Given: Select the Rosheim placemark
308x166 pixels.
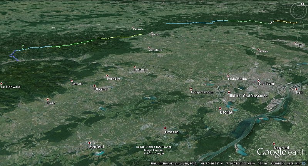Looking at the screenshot, I should [x=107, y=76].
